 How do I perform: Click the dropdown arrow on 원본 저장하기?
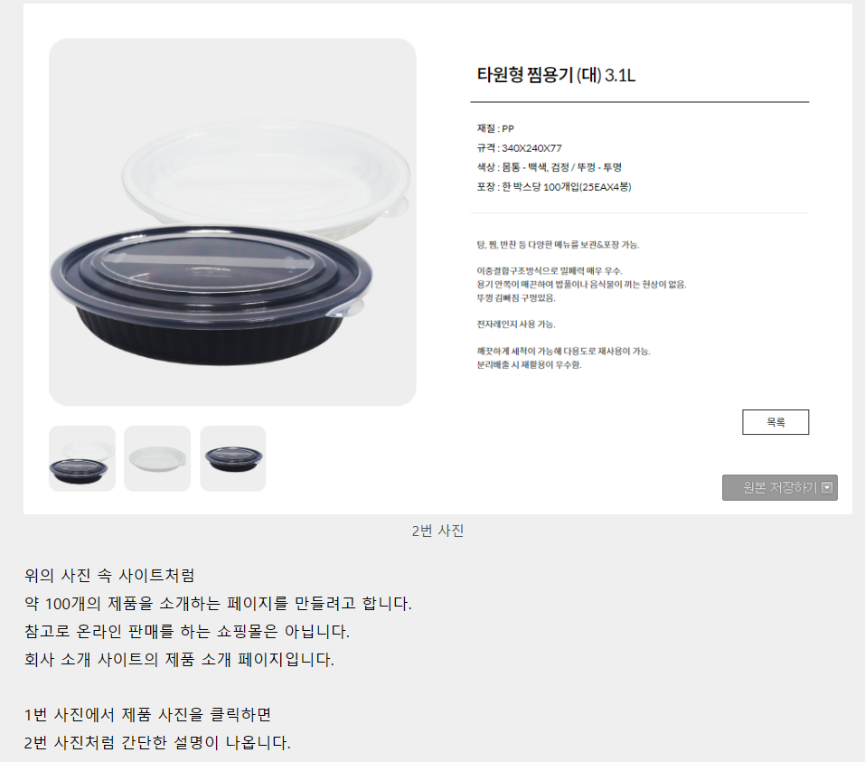tap(826, 488)
